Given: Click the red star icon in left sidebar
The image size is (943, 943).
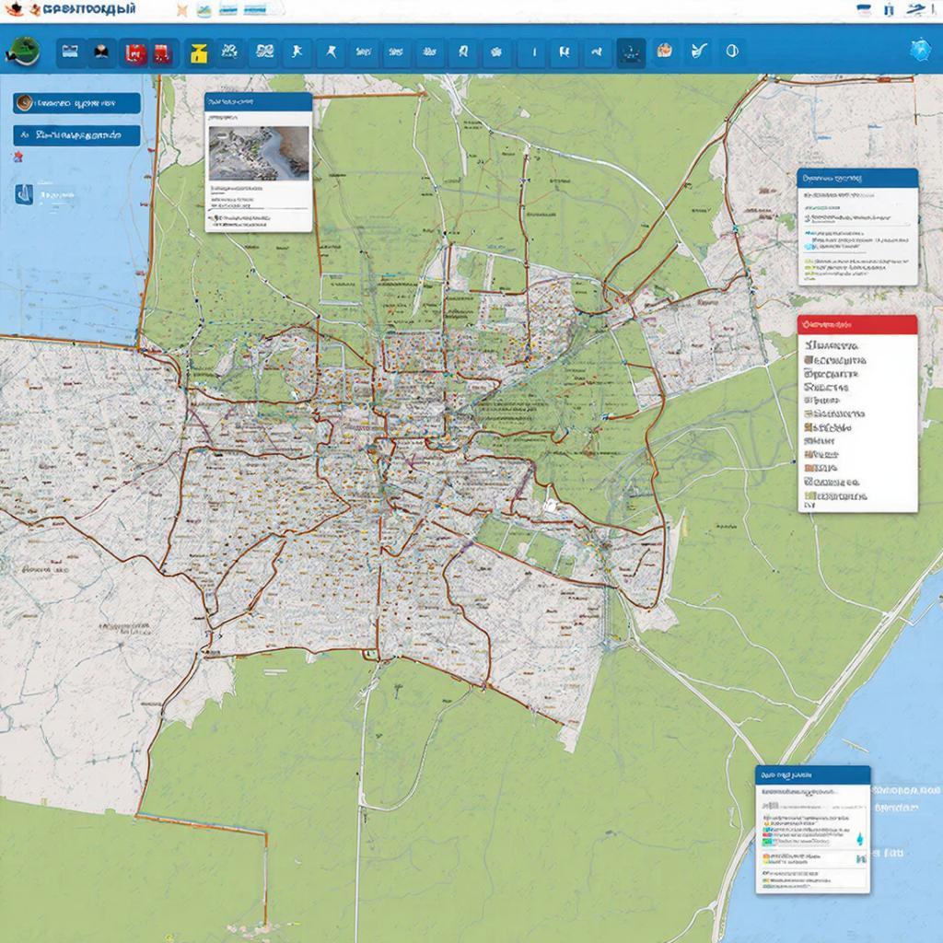Looking at the screenshot, I should point(18,157).
